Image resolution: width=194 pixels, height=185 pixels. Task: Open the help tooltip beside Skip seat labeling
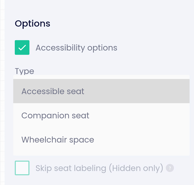tap(170, 168)
